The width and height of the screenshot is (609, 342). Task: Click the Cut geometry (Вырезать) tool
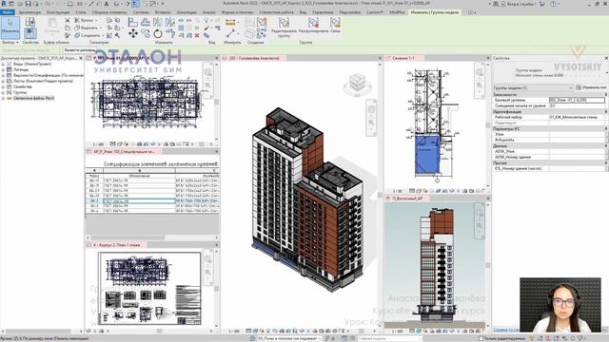(87, 28)
